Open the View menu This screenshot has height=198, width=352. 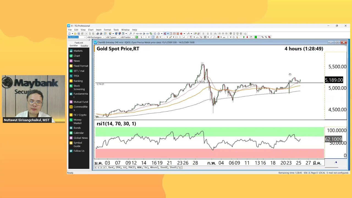click(83, 30)
